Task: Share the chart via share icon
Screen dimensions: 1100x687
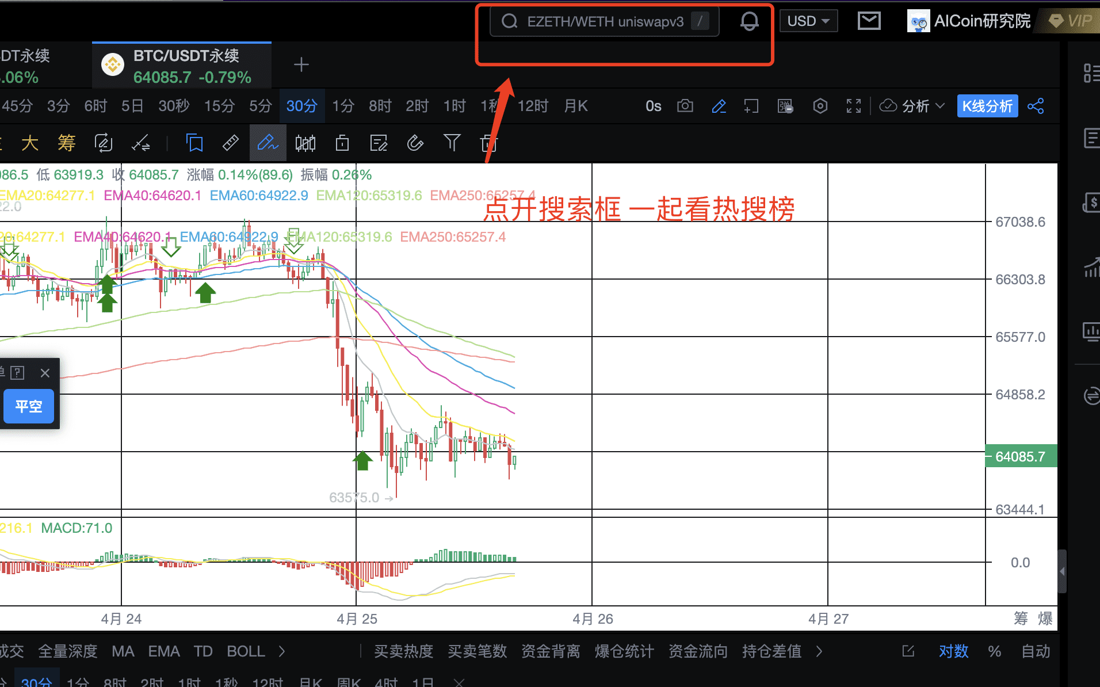Action: point(1036,106)
